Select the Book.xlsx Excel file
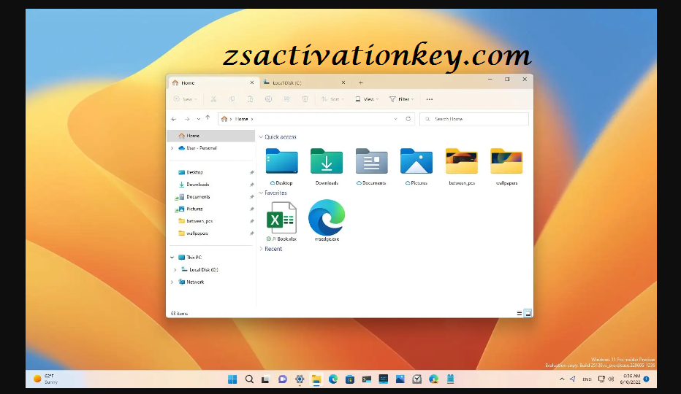Image resolution: width=681 pixels, height=394 pixels. tap(281, 221)
